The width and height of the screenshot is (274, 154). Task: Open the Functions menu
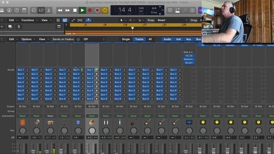click(27, 20)
